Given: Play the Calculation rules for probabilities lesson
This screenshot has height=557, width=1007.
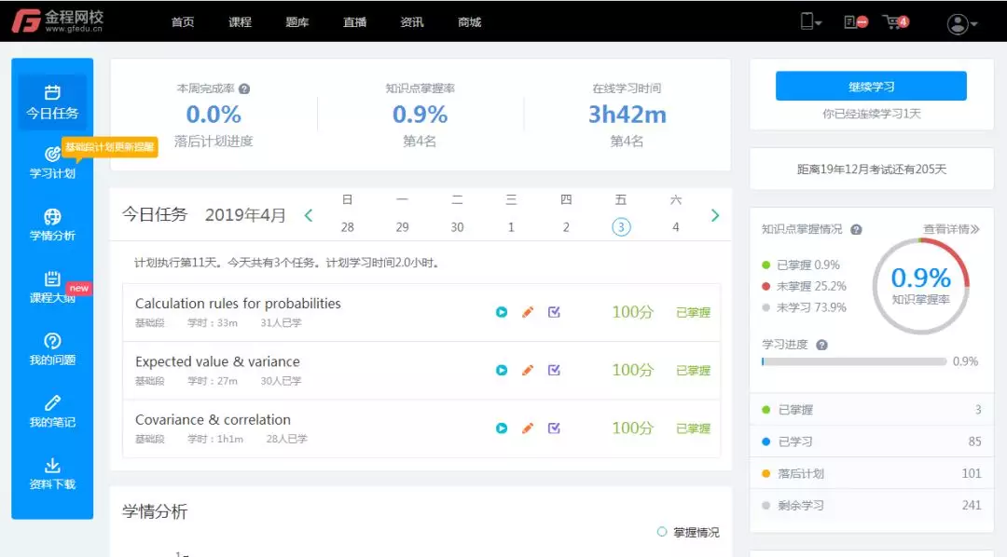Looking at the screenshot, I should tap(502, 312).
